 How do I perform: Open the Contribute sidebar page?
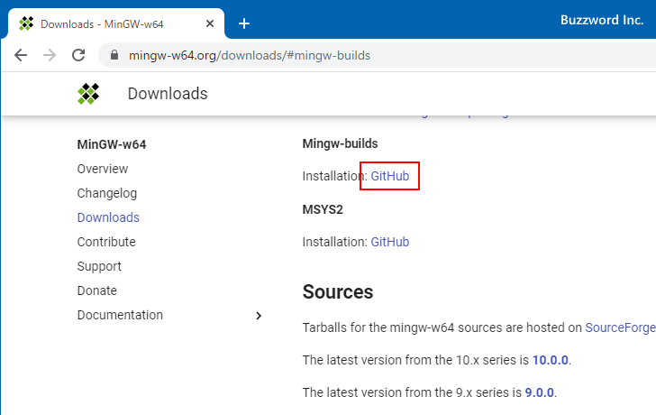(x=106, y=242)
